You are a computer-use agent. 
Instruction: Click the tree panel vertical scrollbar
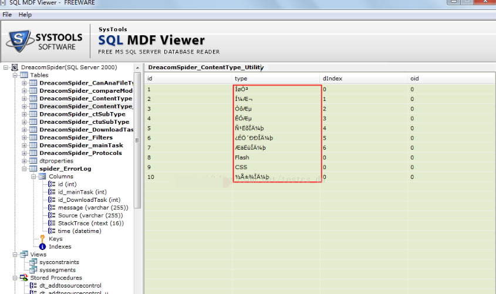pyautogui.click(x=138, y=147)
